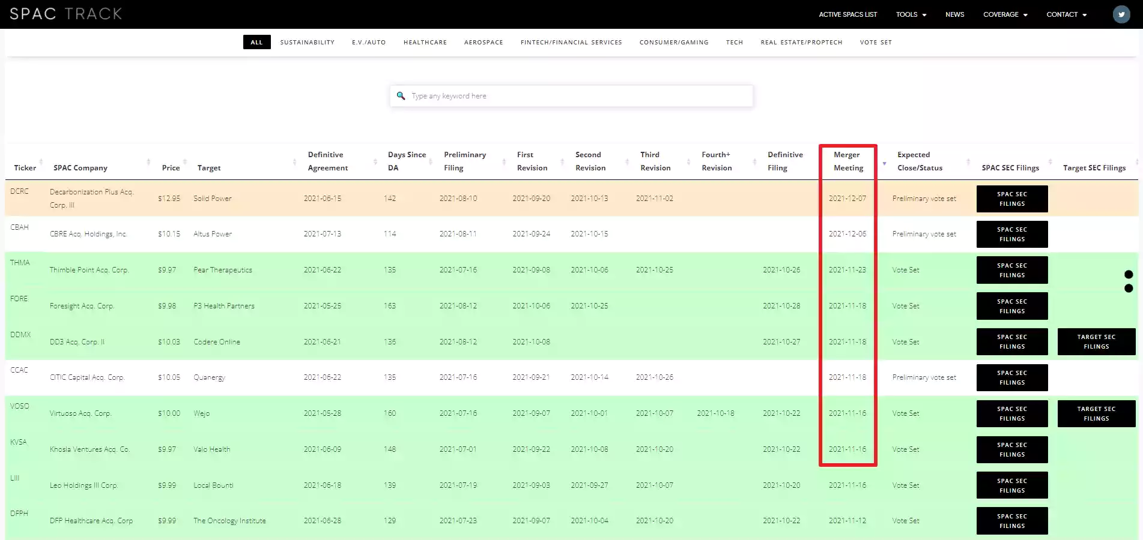Viewport: 1143px width, 540px height.
Task: Filter by Real Estate/Proptech category
Action: [801, 42]
